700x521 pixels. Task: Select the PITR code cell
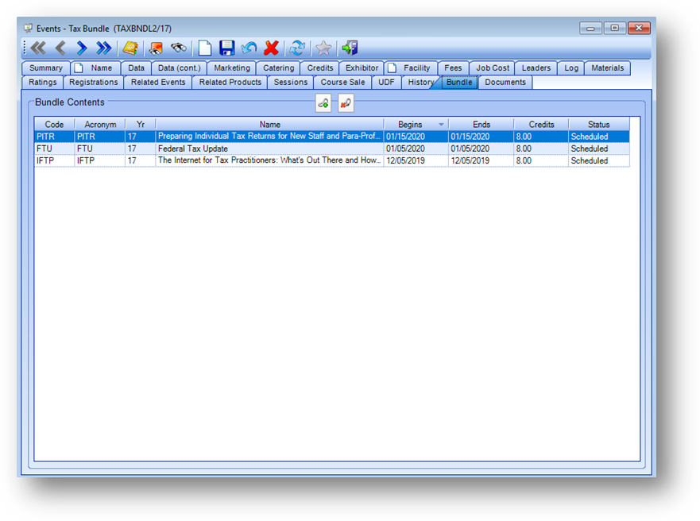[55, 137]
